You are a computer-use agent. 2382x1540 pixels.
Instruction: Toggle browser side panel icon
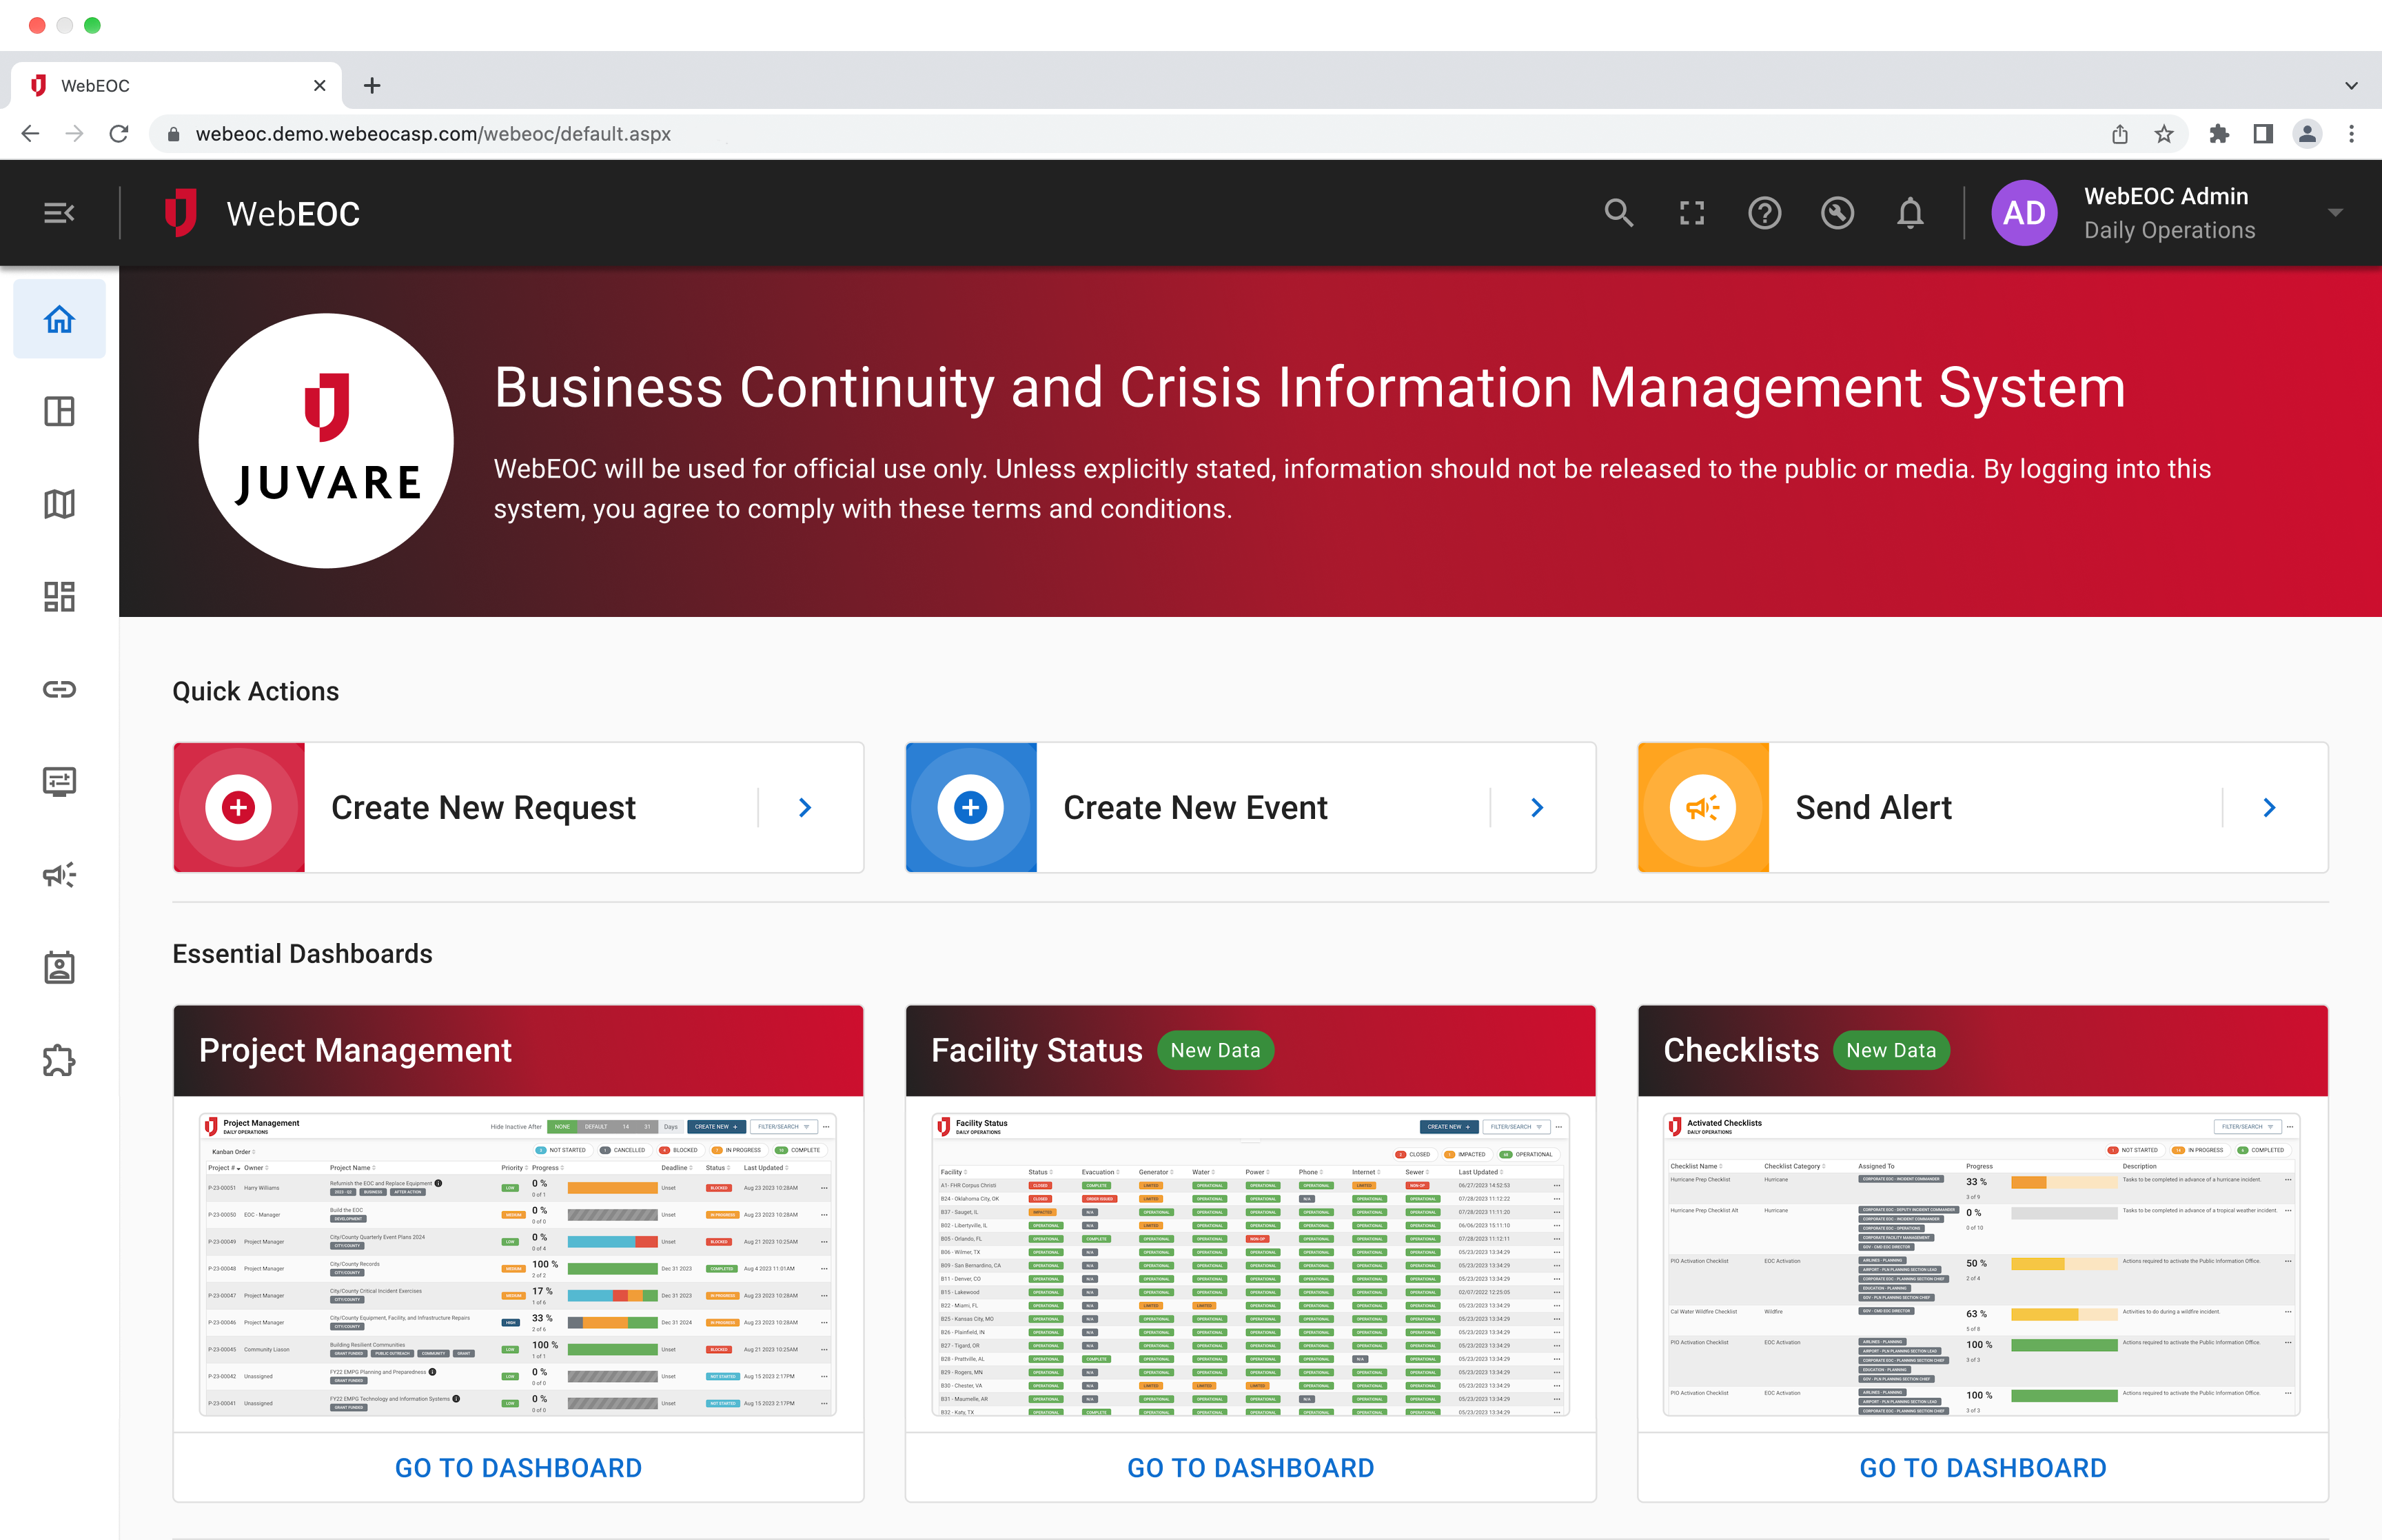click(x=2263, y=133)
